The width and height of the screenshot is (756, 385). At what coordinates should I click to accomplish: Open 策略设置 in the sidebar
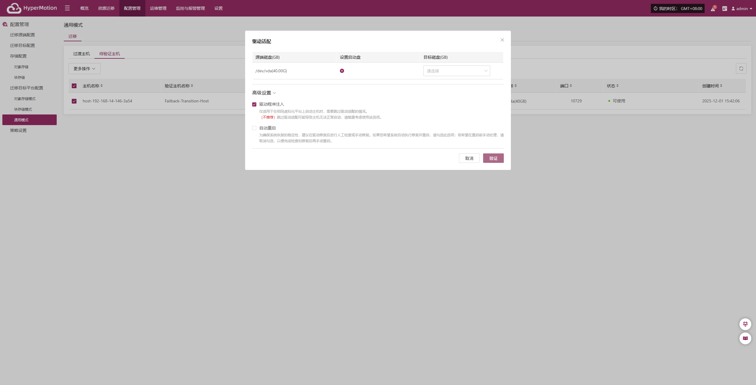click(x=18, y=130)
